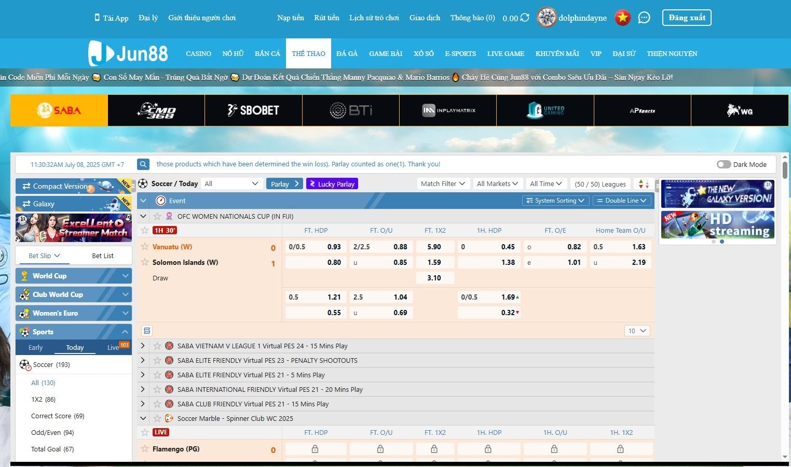Favorite the Flamengo (PG) star

[145, 449]
